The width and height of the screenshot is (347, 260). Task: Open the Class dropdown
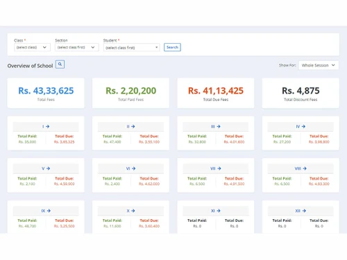tap(32, 47)
